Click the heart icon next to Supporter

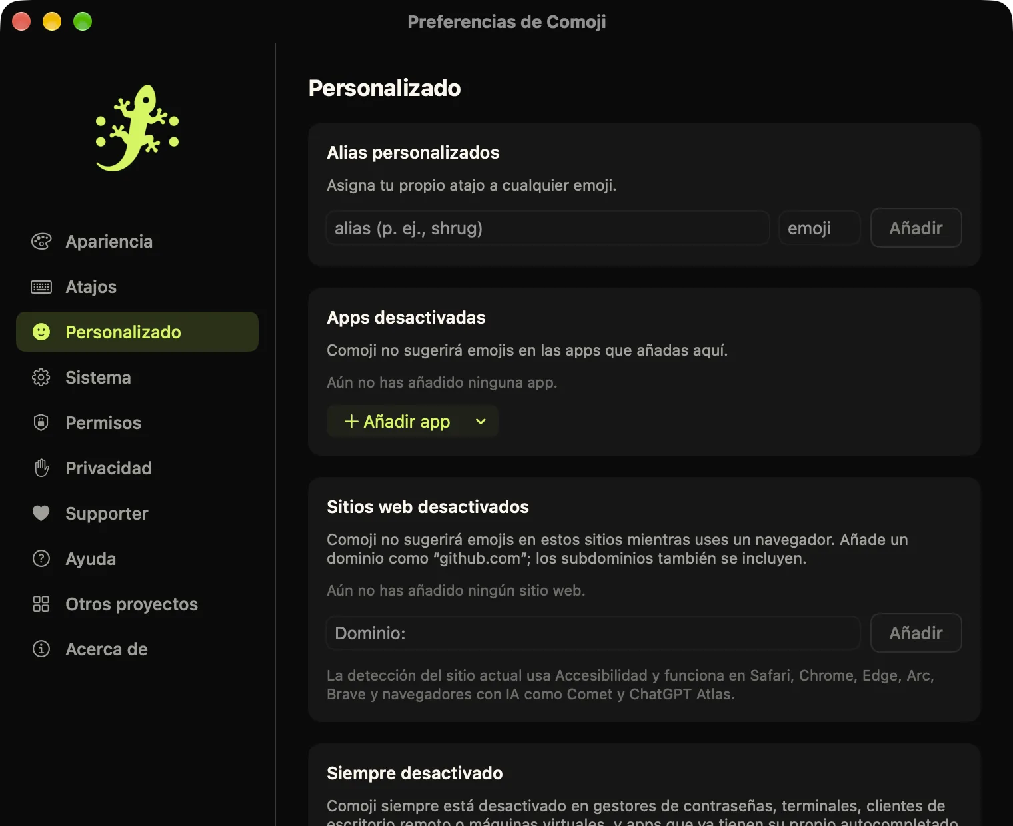(x=41, y=513)
